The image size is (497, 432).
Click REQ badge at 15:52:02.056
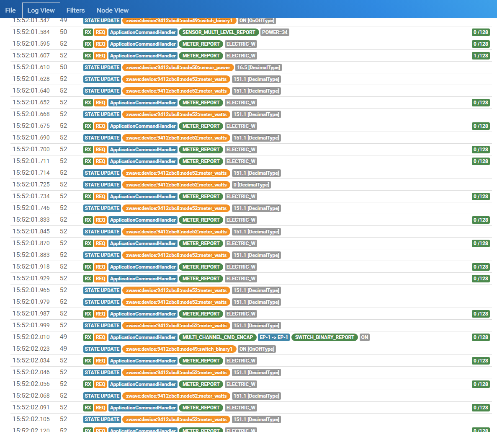100,384
